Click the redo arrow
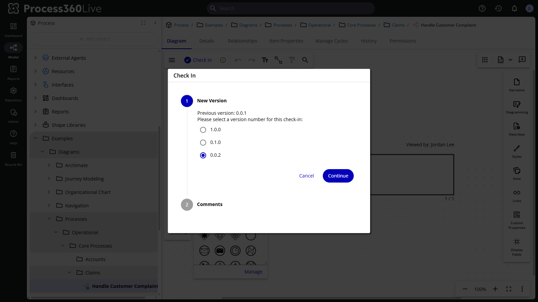 coord(252,60)
